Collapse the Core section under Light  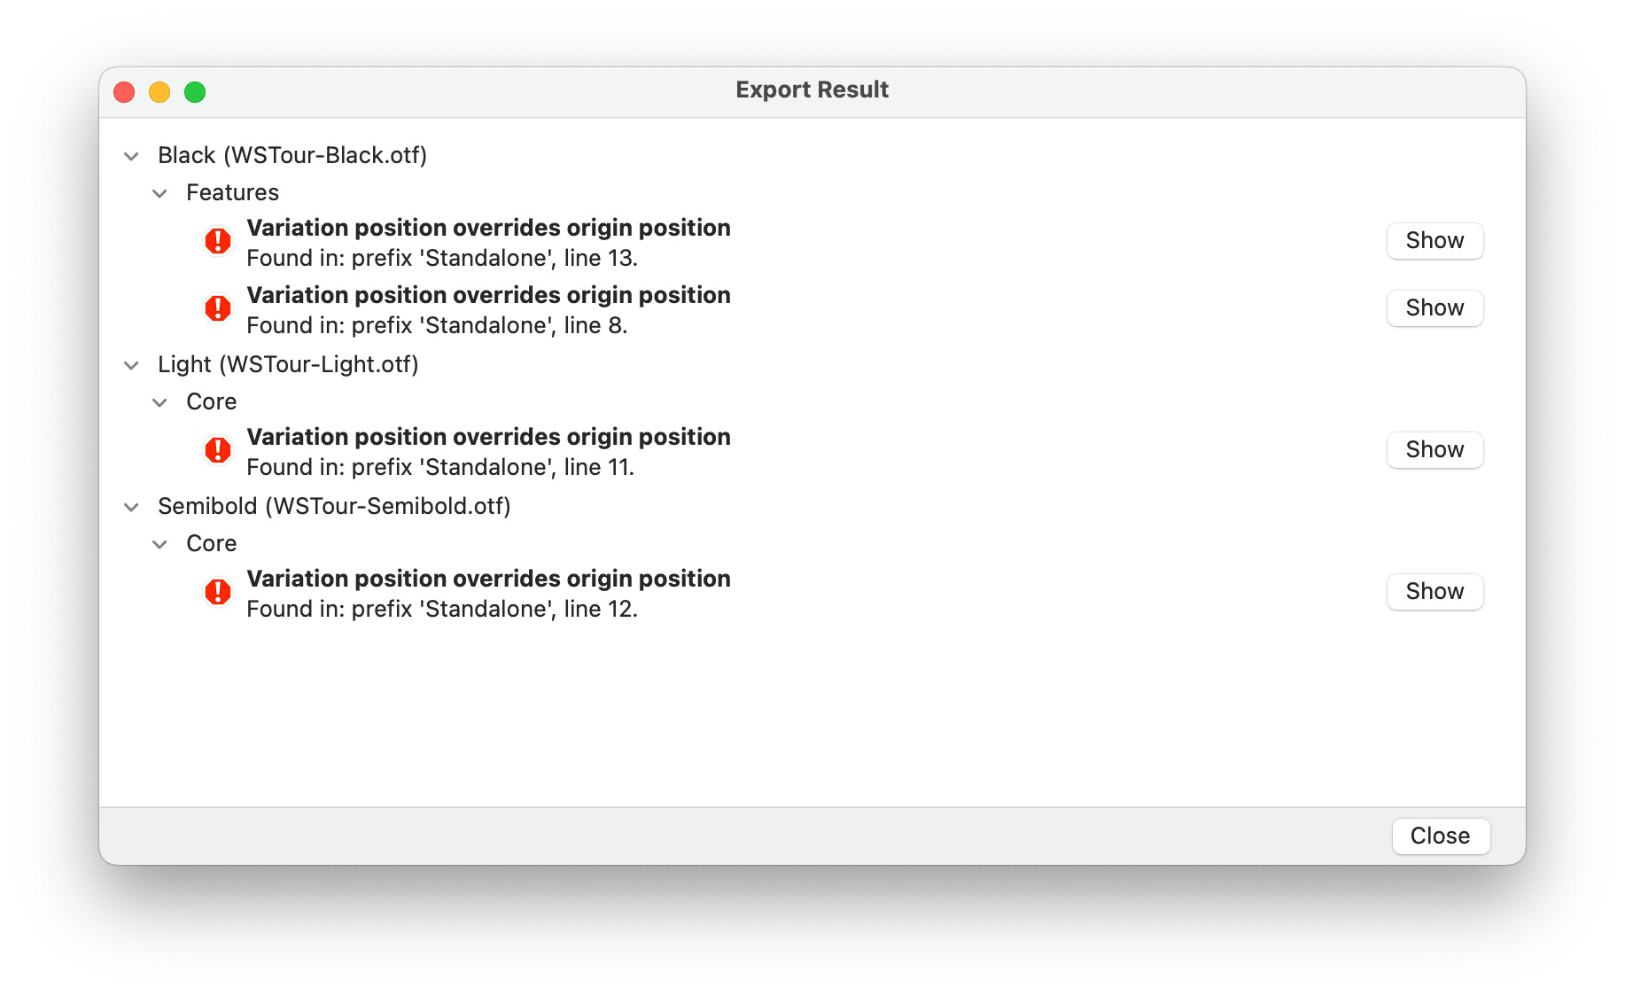pos(159,402)
